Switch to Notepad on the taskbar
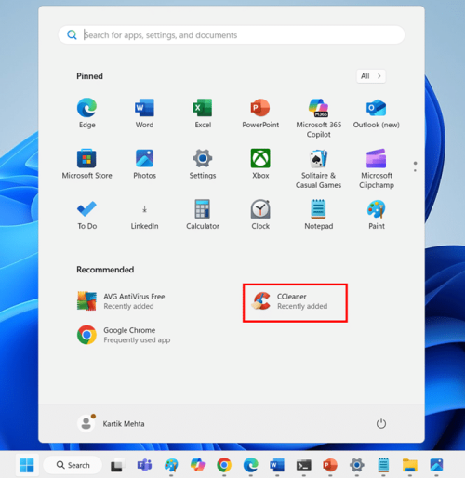The image size is (465, 478). (x=383, y=465)
